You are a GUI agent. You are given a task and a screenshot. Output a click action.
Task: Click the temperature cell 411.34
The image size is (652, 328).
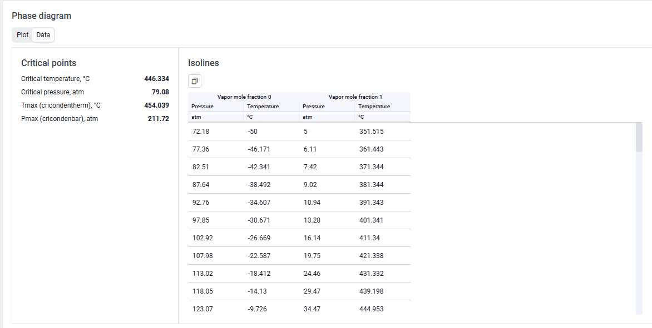click(383, 238)
